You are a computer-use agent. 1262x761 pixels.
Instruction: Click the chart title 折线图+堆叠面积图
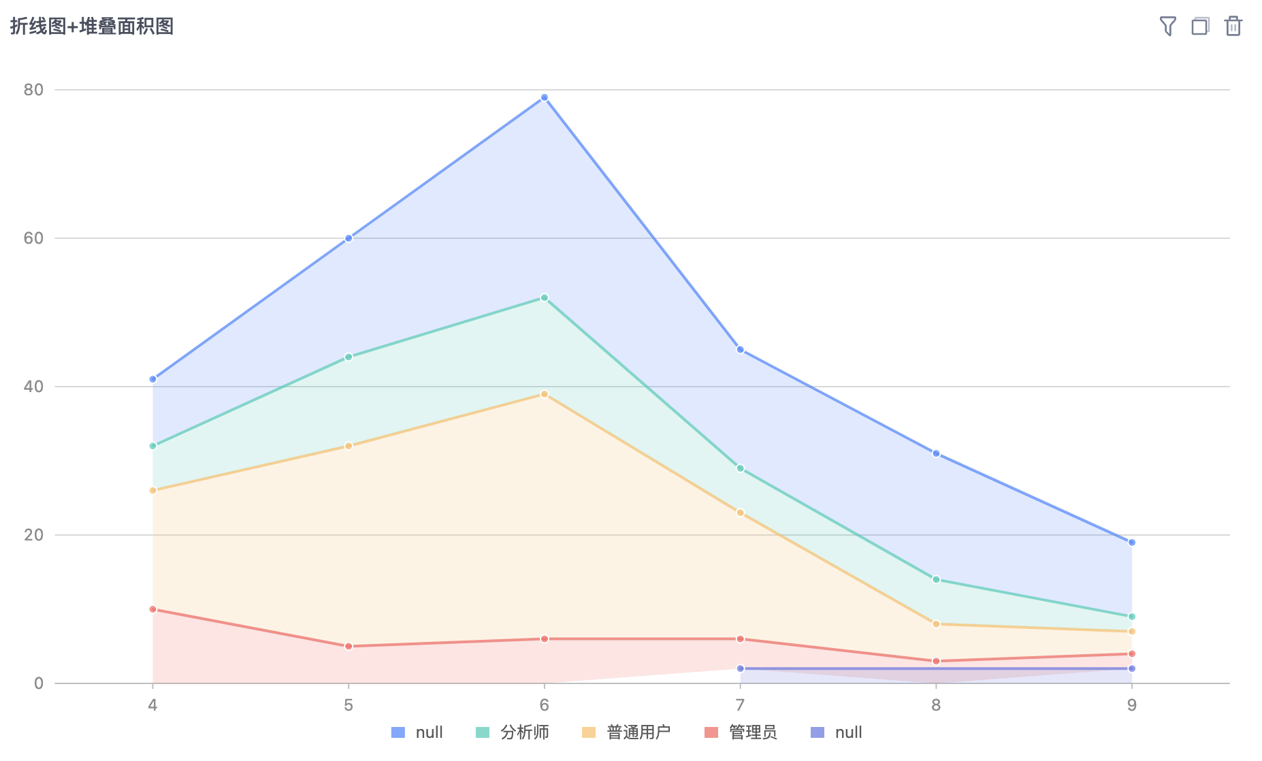(92, 27)
